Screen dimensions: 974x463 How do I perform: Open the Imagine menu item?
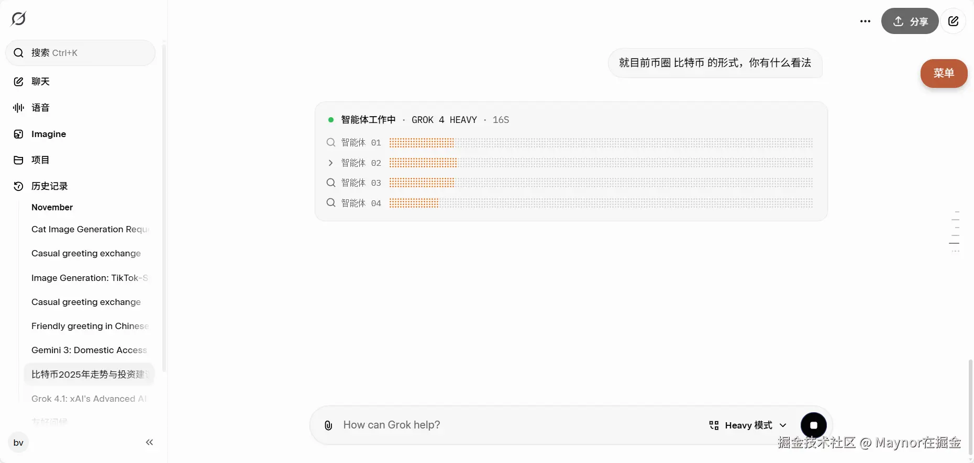pyautogui.click(x=48, y=134)
